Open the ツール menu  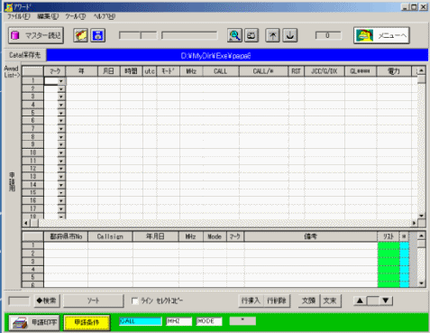click(76, 16)
